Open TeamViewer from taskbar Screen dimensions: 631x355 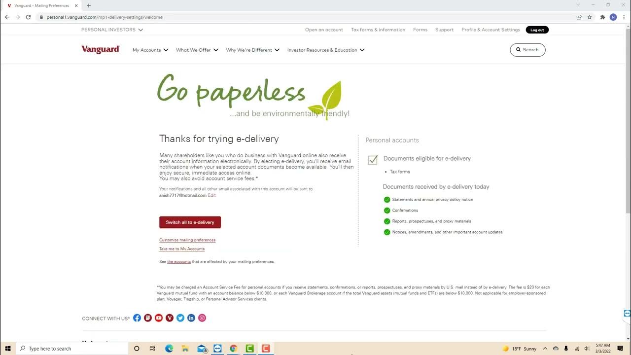tap(217, 349)
